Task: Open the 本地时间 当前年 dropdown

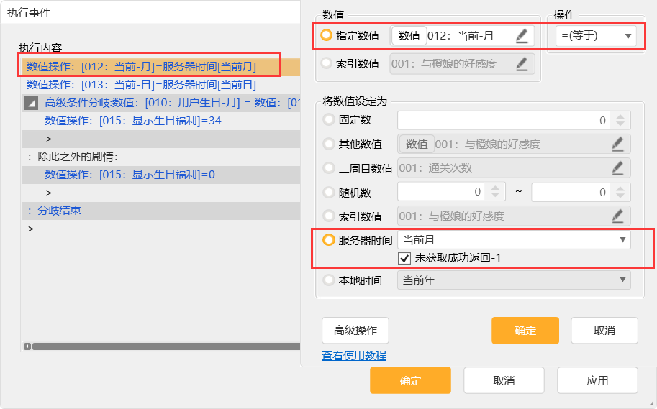Action: 514,280
